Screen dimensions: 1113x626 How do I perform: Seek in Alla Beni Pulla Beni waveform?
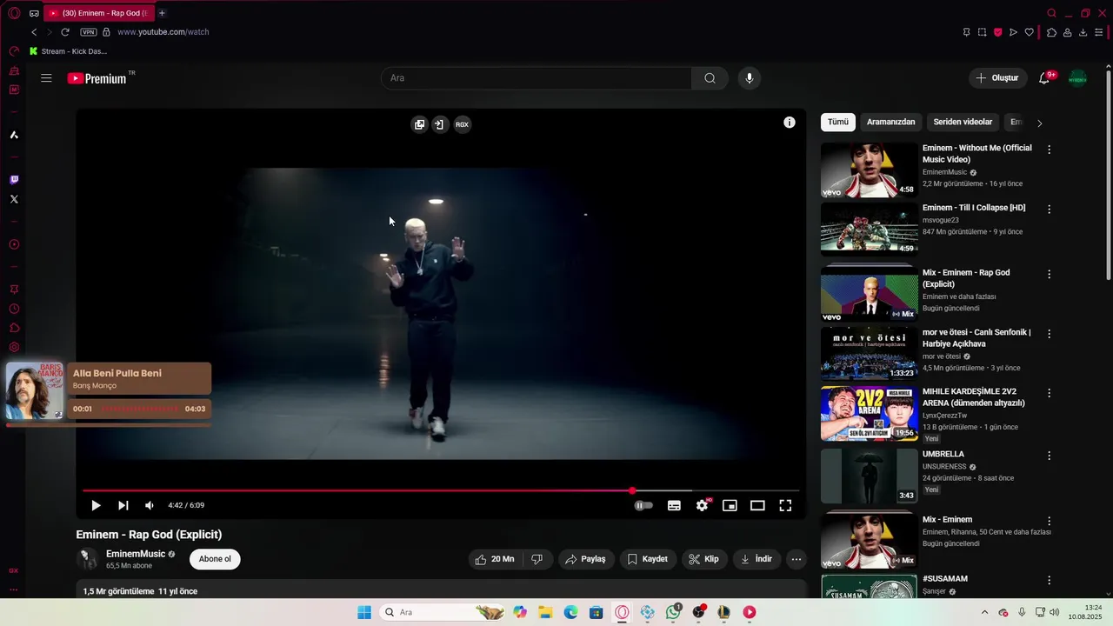pos(139,409)
